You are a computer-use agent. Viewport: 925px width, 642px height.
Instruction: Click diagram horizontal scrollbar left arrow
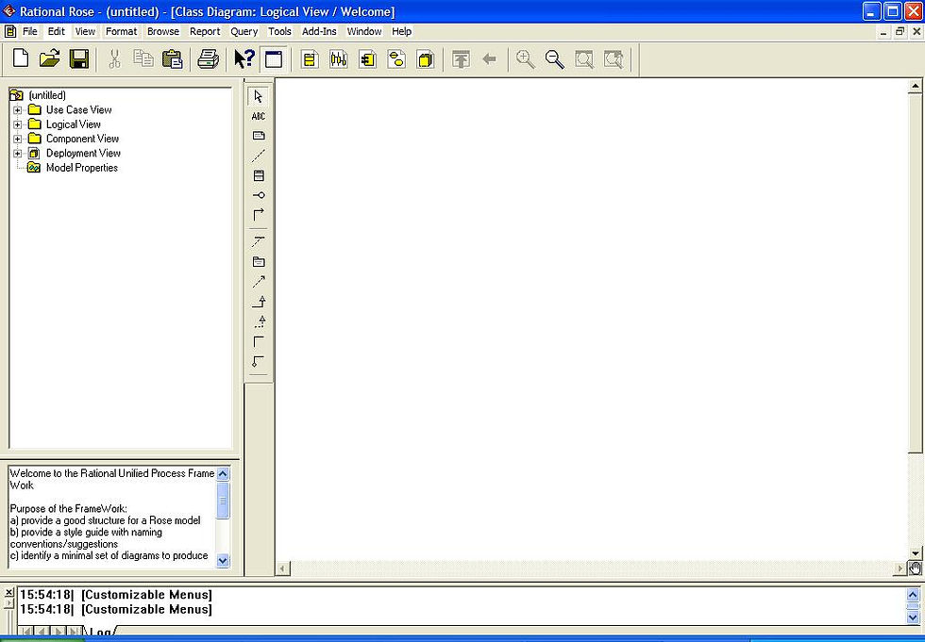282,569
